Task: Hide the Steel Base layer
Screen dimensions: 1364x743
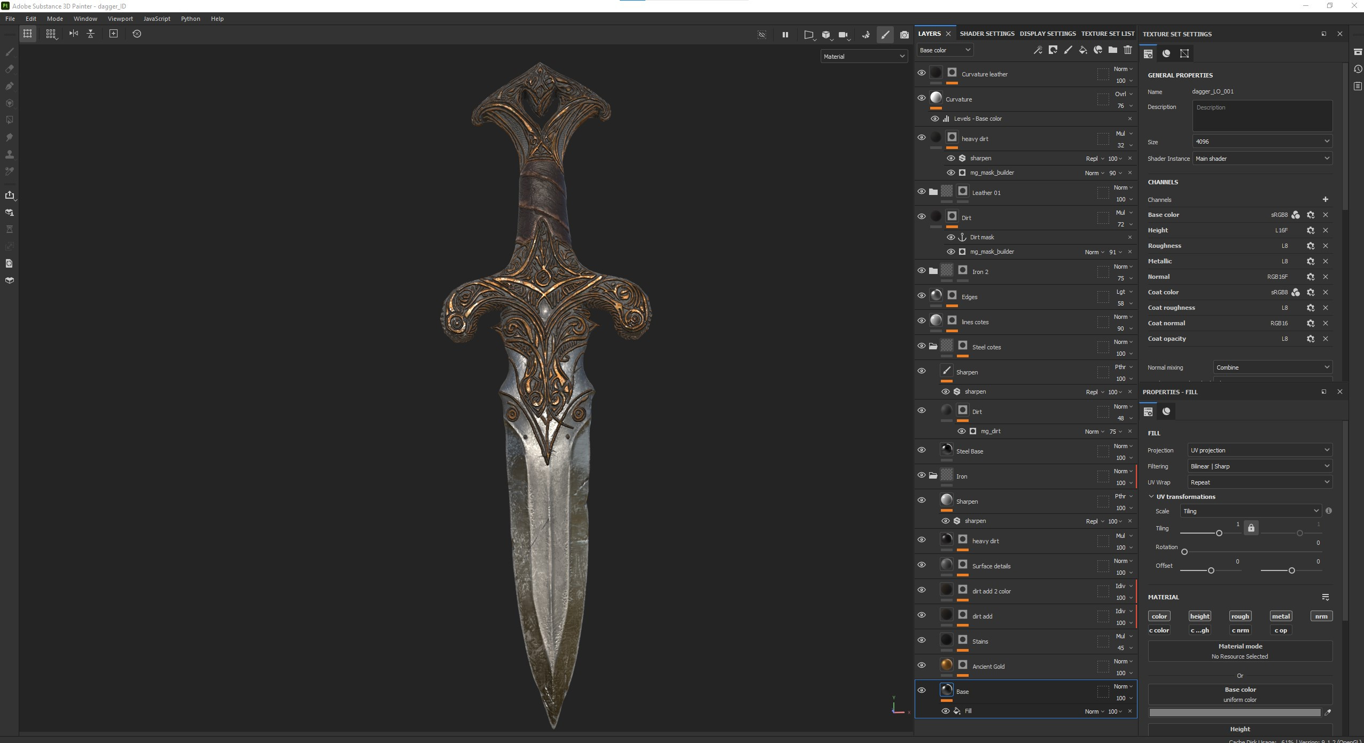Action: [x=922, y=450]
